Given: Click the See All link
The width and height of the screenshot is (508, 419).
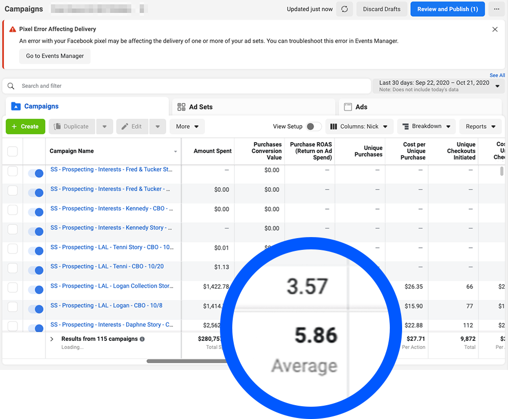Looking at the screenshot, I should 497,75.
